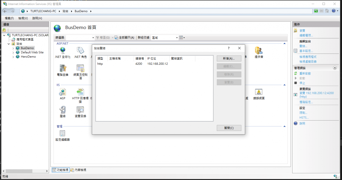Open the .NET 全球化 feature icon
The image size is (342, 180).
(62, 52)
